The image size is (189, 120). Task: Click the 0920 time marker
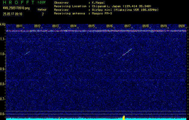coord(181,26)
